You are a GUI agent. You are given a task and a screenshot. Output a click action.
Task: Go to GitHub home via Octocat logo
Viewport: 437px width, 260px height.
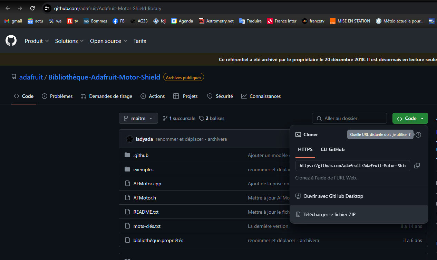(11, 41)
